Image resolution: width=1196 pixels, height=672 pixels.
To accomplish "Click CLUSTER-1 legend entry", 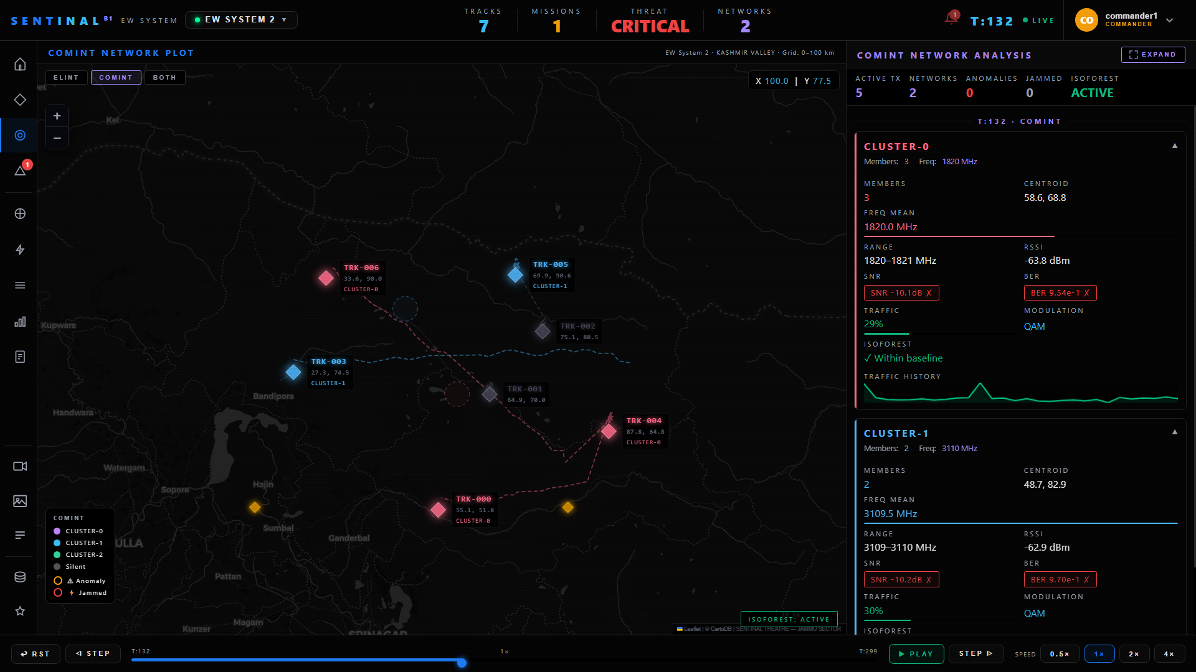I will point(78,543).
